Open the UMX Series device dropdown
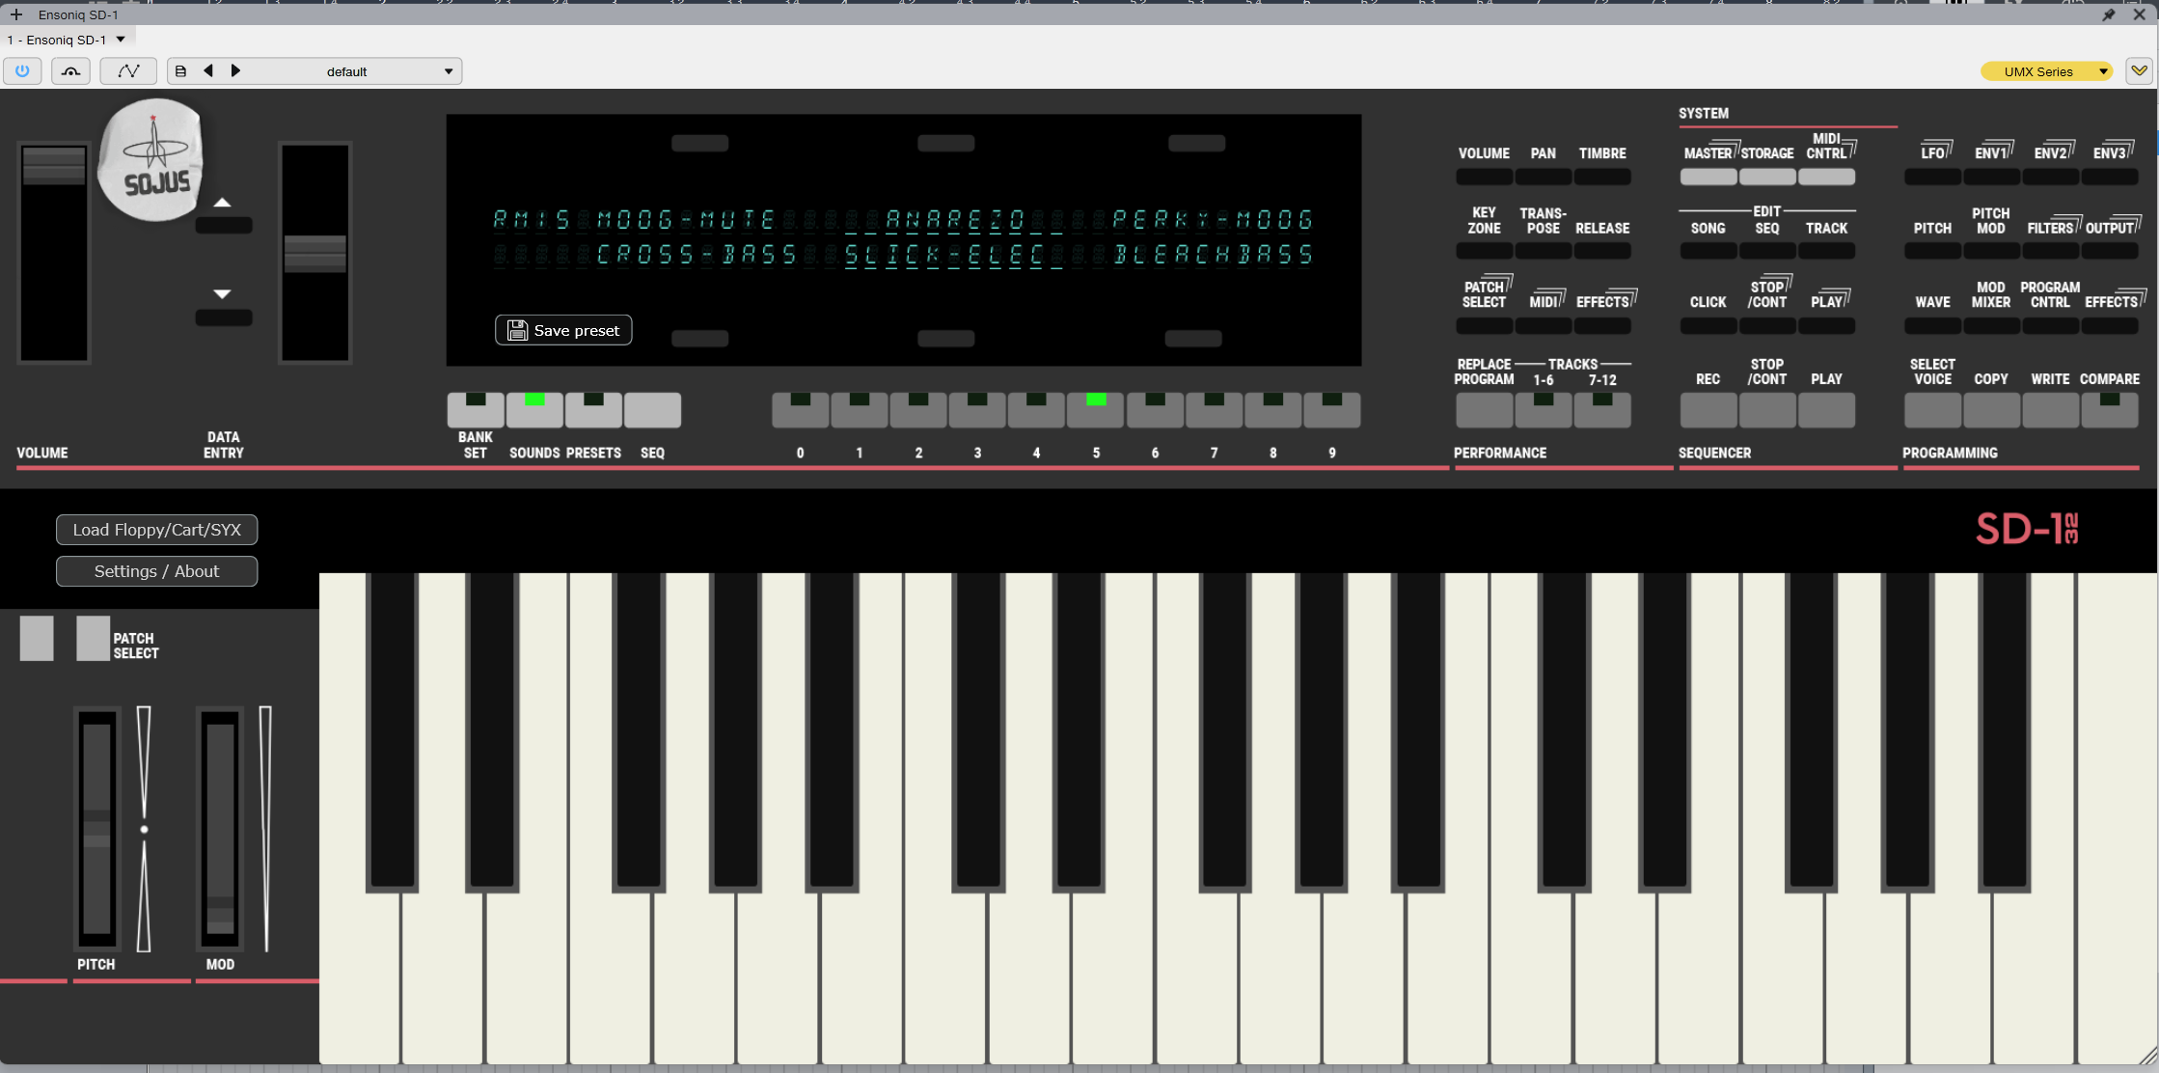2159x1073 pixels. tap(2046, 71)
